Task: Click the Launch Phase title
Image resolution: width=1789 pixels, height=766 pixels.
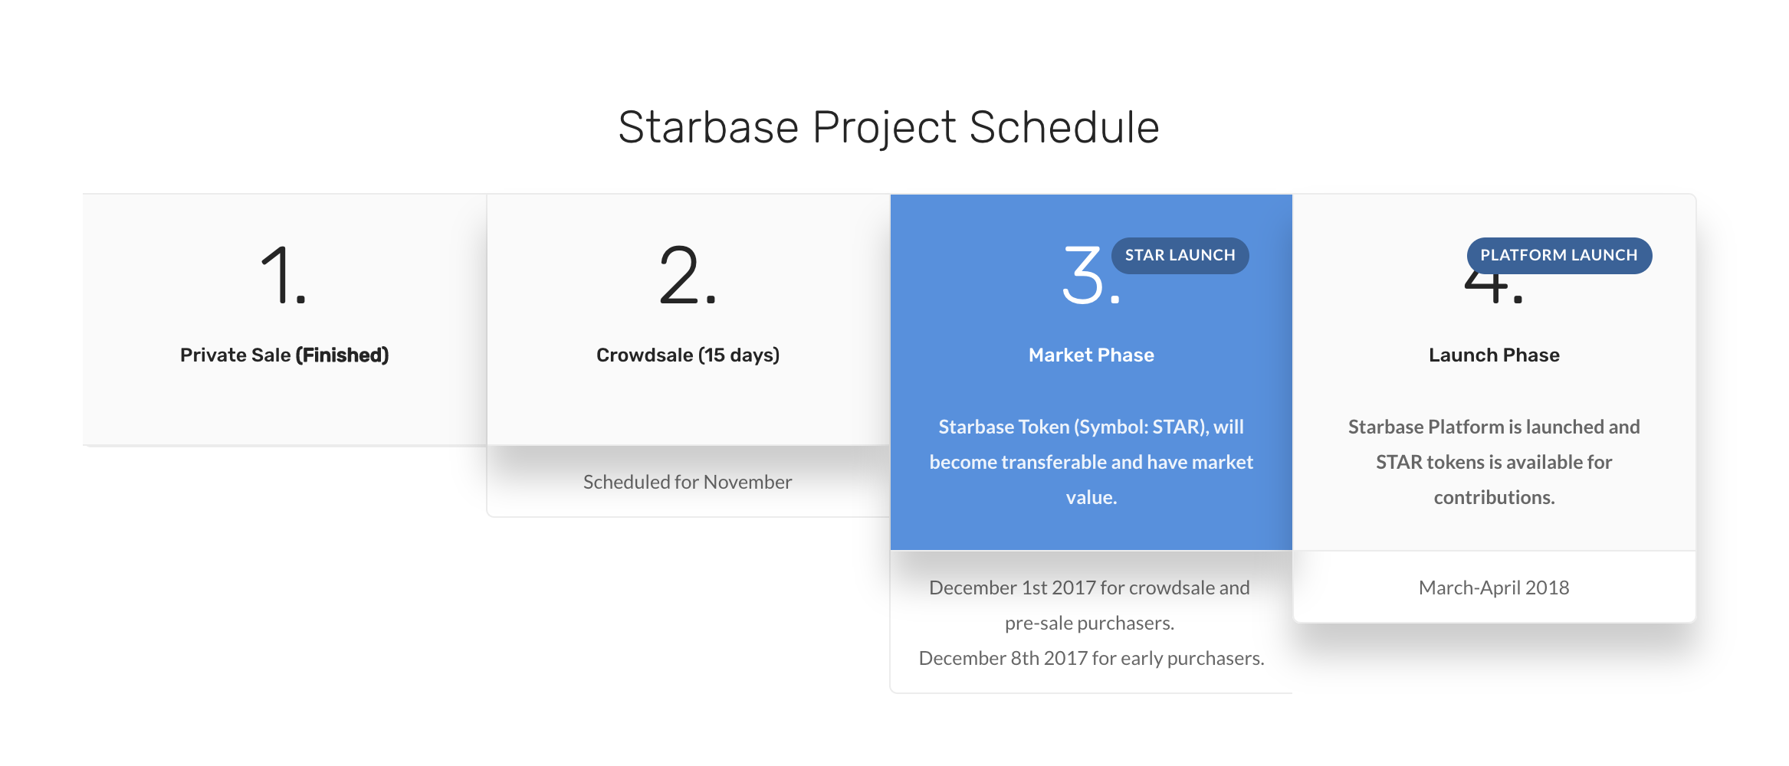Action: [x=1494, y=355]
